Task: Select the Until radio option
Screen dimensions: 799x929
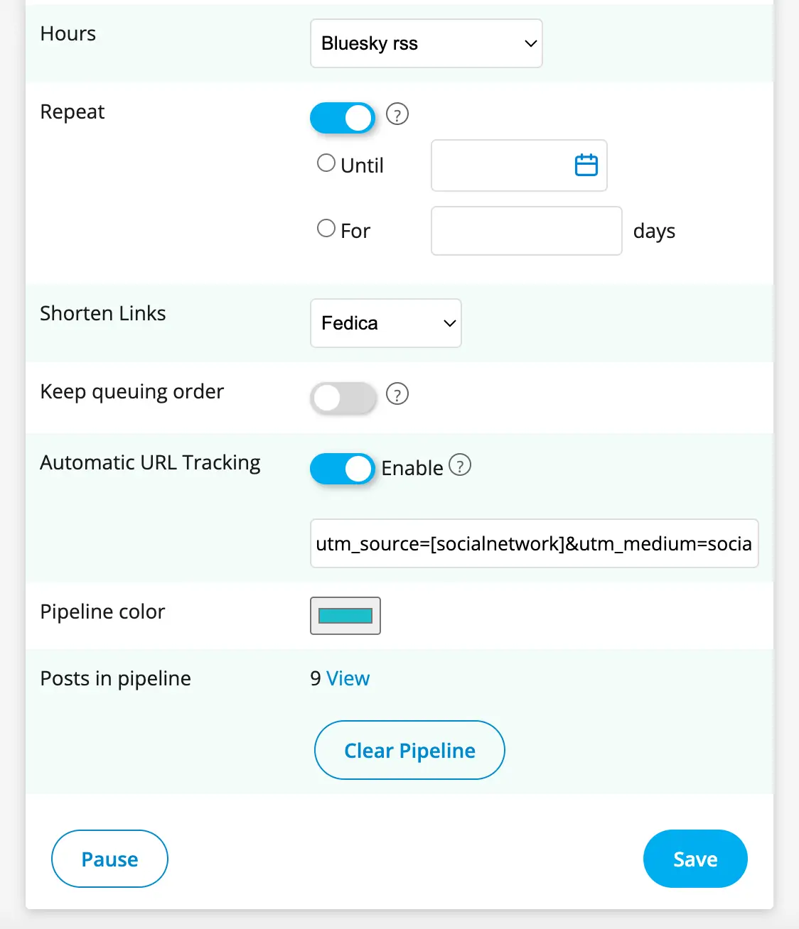Action: pyautogui.click(x=326, y=163)
